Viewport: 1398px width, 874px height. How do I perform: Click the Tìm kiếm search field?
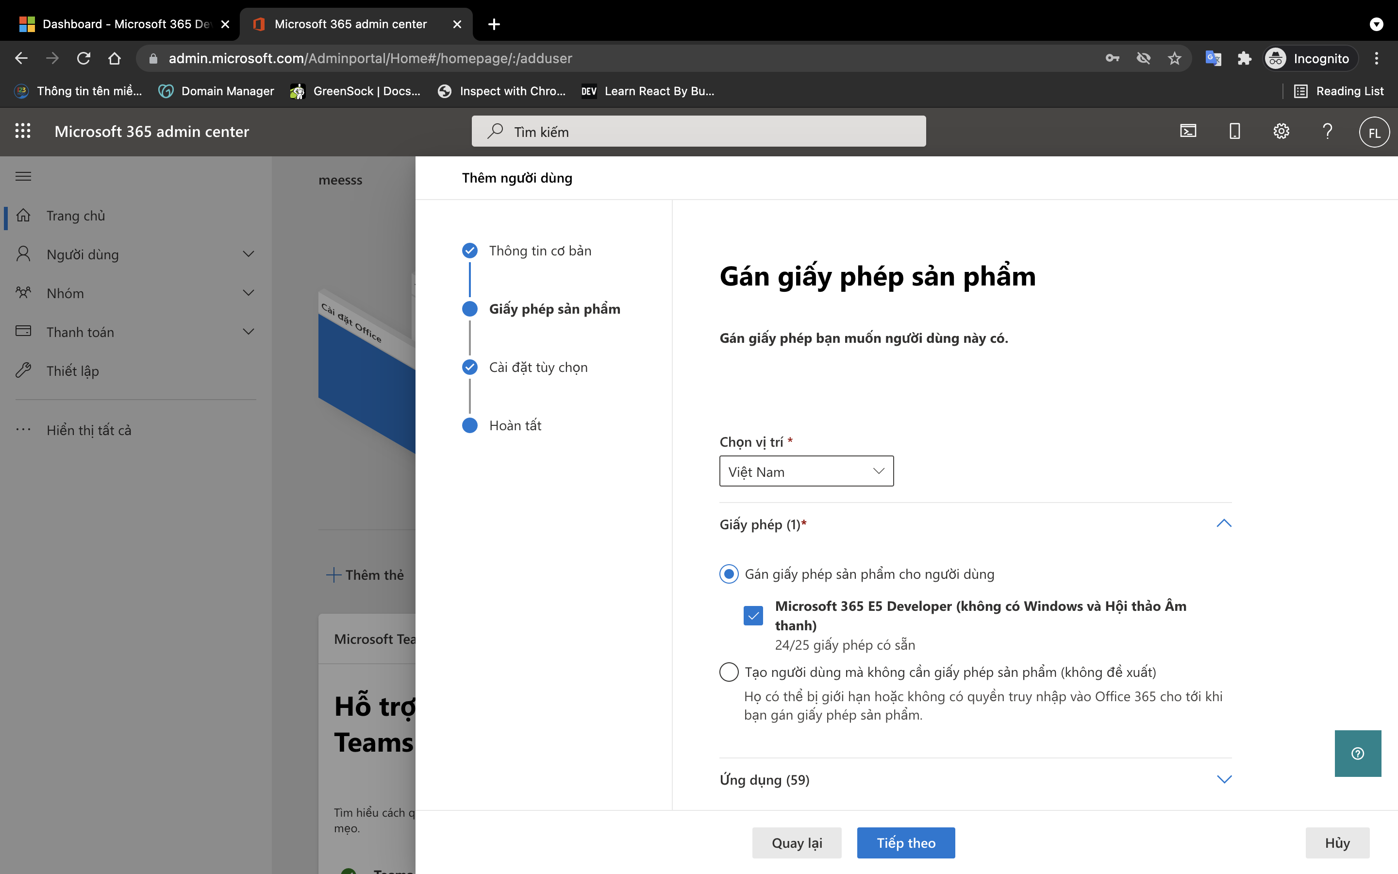(698, 131)
